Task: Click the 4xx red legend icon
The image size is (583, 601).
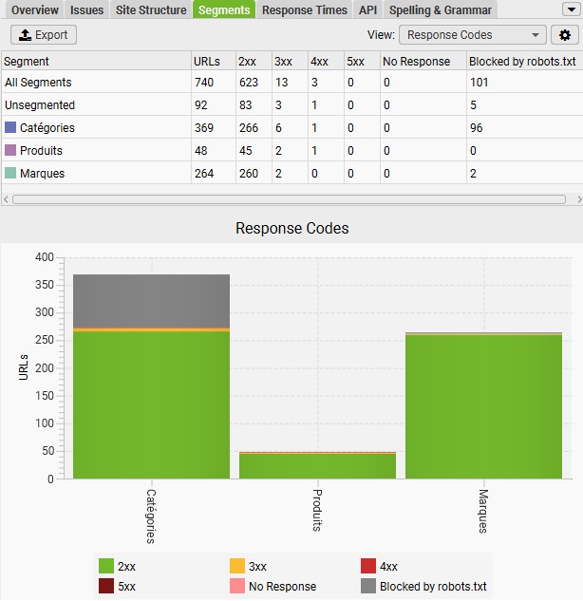Action: click(x=368, y=566)
